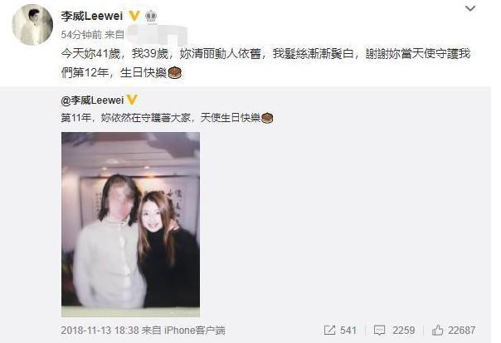Screen dimensions: 501x343
Task: Click the 22687 likes count
Action: 462,331
